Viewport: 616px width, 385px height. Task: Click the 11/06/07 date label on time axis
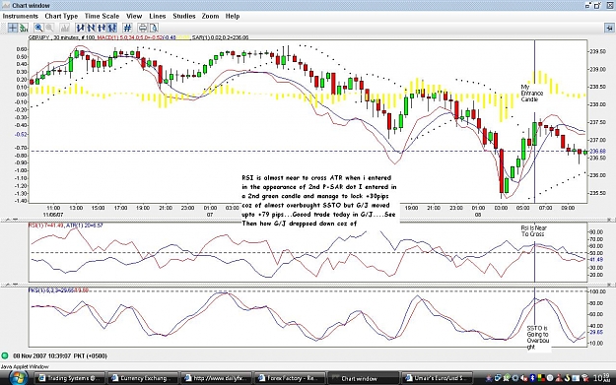click(x=53, y=215)
